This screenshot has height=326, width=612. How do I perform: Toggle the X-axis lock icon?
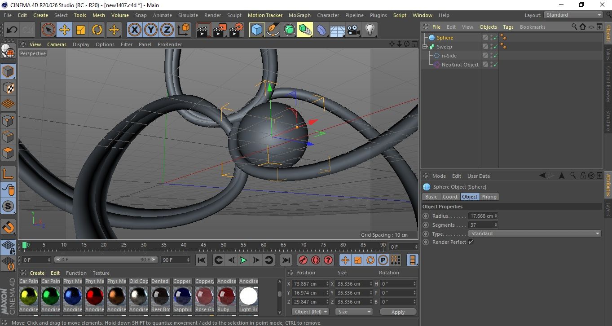[x=134, y=30]
